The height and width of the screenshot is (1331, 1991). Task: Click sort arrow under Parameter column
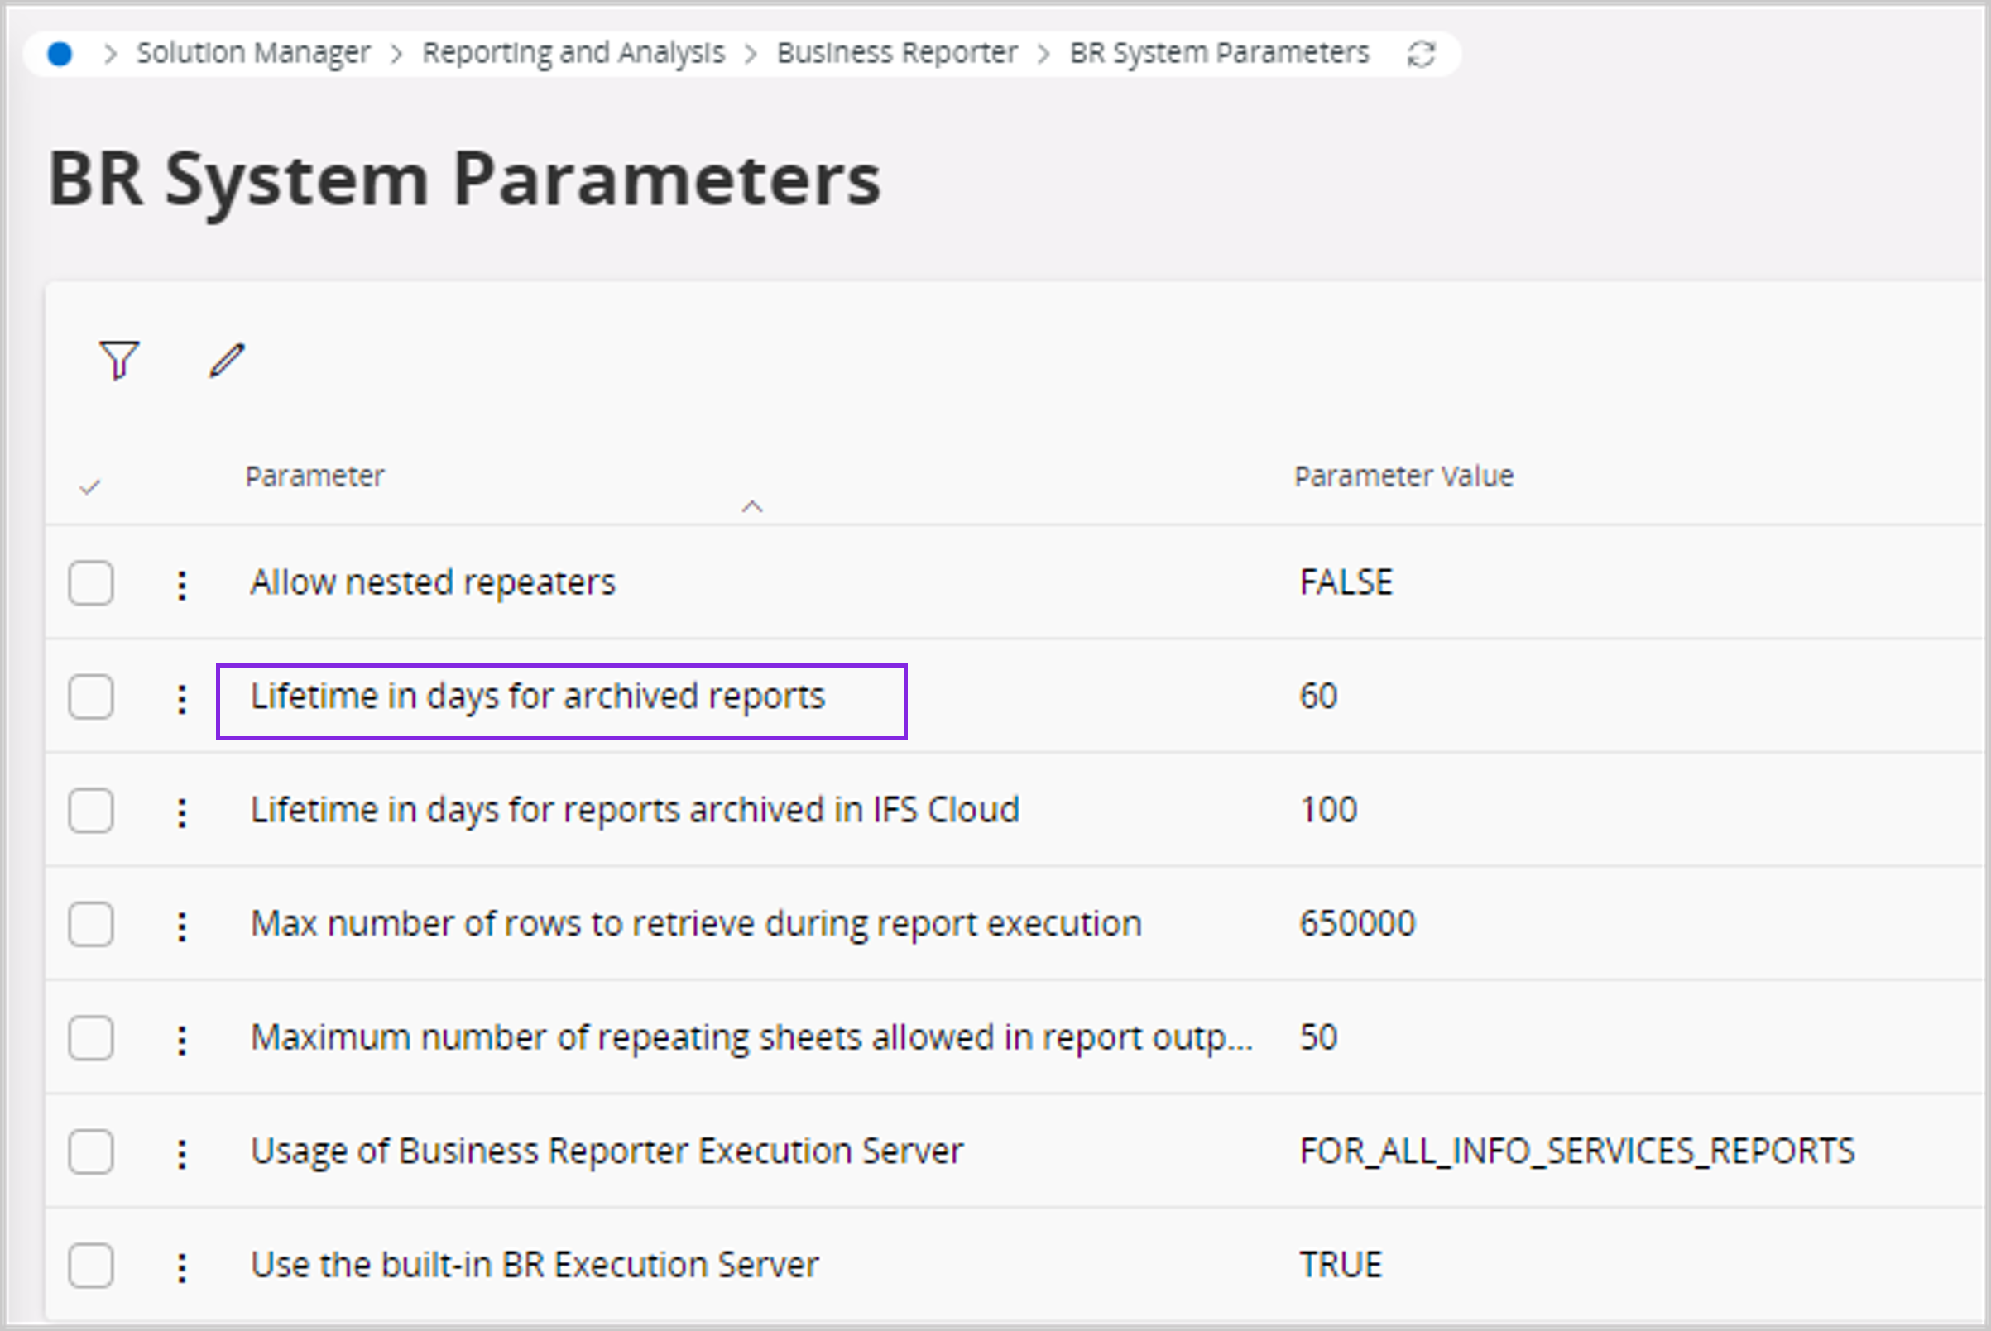pyautogui.click(x=752, y=507)
